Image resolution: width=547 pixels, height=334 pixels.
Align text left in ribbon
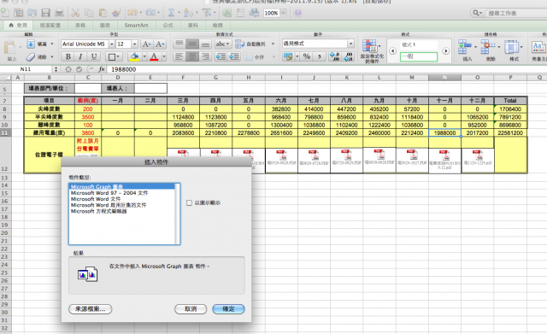pos(179,56)
